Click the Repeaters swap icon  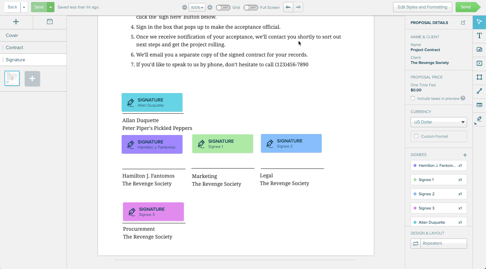[416, 244]
